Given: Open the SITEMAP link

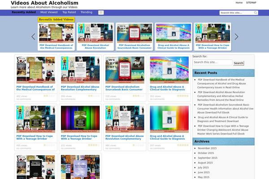Looking at the screenshot, I should [x=251, y=3].
